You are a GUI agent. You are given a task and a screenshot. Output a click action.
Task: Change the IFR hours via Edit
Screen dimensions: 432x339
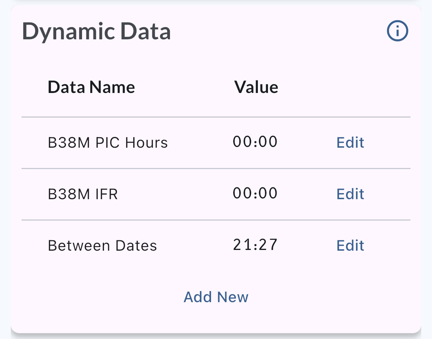point(350,194)
